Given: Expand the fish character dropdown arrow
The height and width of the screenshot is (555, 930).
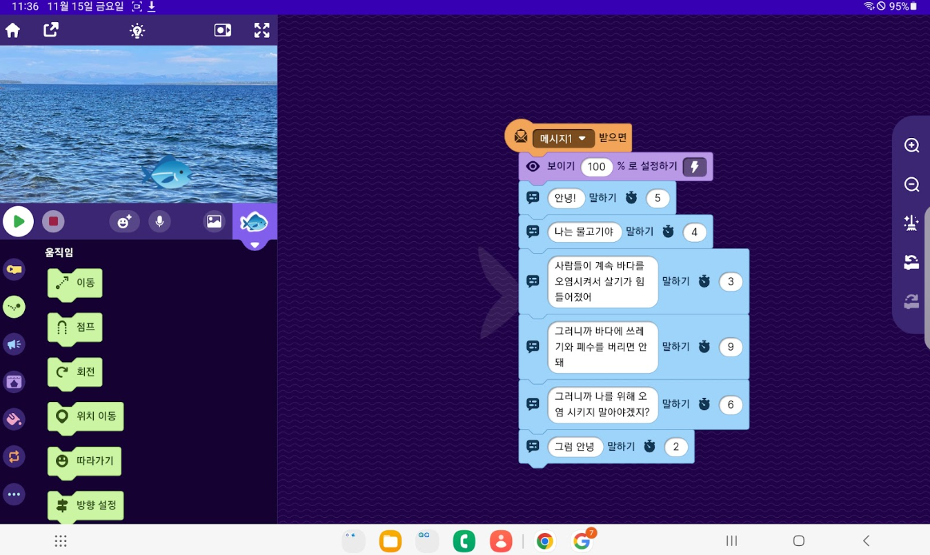Looking at the screenshot, I should (255, 245).
